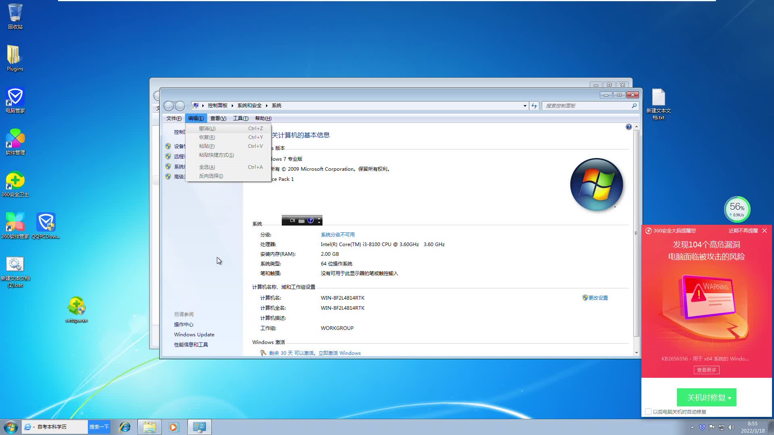The height and width of the screenshot is (435, 774).
Task: Select the 电脑管家 desktop shortcut
Action: click(x=15, y=100)
